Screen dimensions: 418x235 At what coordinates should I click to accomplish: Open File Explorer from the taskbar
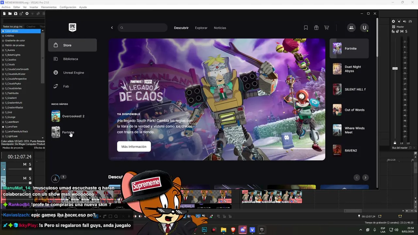tap(224, 230)
